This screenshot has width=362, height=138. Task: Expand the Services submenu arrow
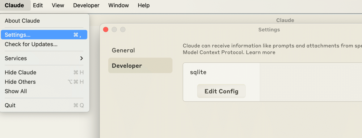pos(81,58)
